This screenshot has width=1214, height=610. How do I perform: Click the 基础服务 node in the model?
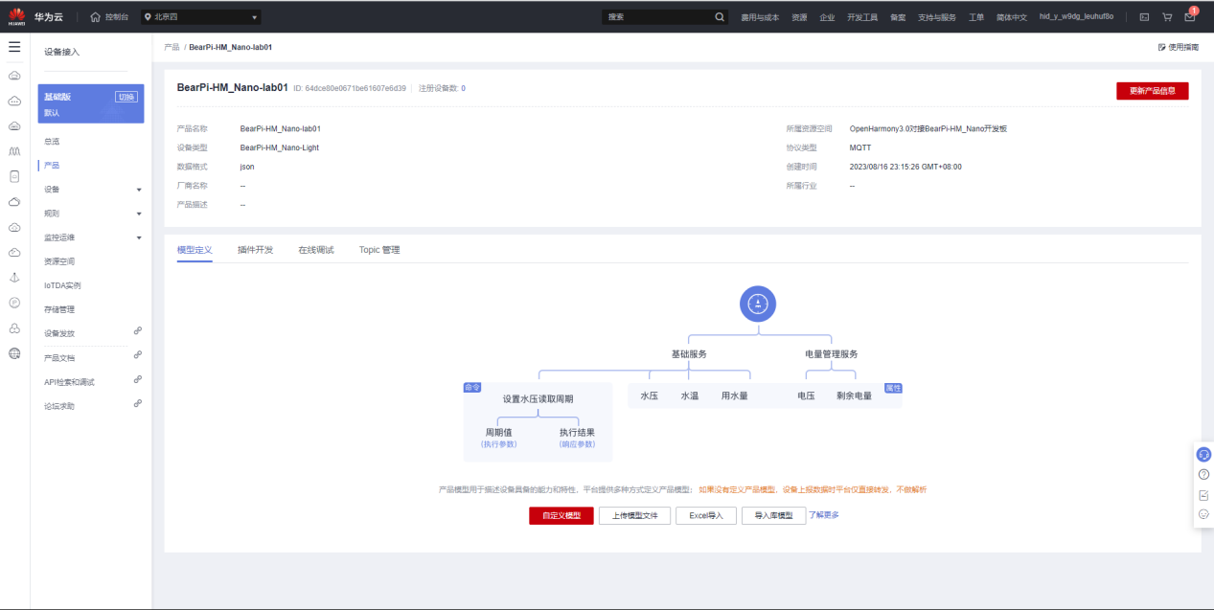click(x=689, y=353)
